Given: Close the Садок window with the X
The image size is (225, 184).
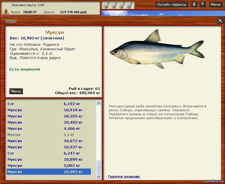Looking at the screenshot, I should click(x=220, y=21).
